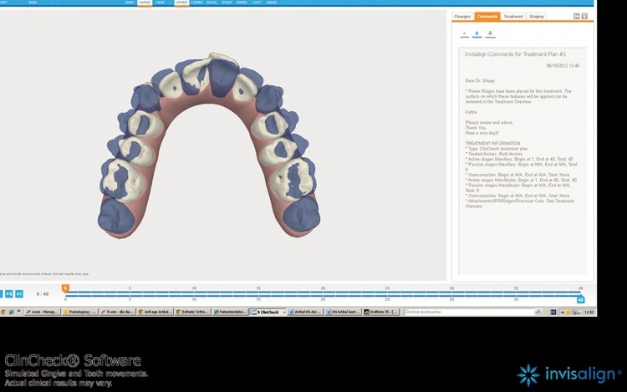Click the yellow shield tray icon

568,312
